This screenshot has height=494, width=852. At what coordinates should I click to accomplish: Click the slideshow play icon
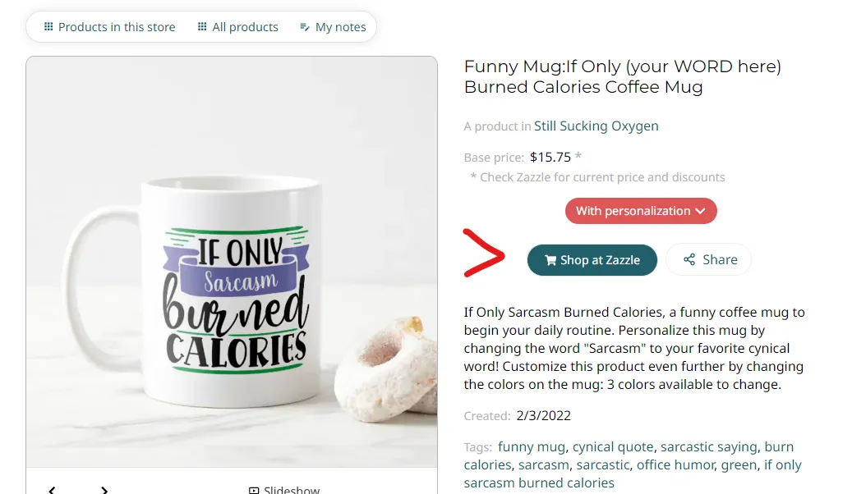tap(254, 490)
